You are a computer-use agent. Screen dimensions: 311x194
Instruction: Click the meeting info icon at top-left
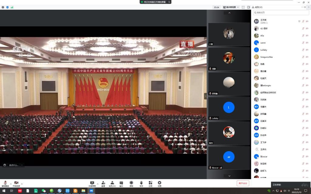[3, 7]
